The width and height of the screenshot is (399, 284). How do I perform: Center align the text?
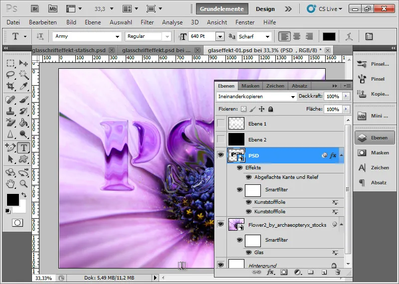click(x=297, y=36)
